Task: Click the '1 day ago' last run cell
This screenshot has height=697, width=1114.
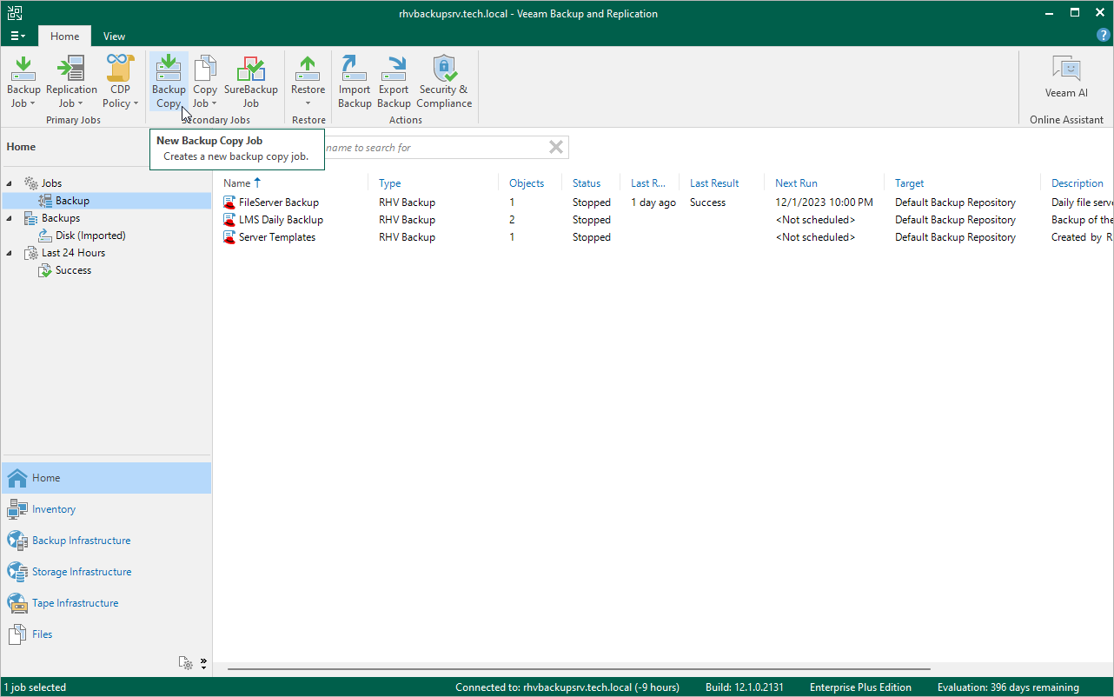Action: click(653, 202)
